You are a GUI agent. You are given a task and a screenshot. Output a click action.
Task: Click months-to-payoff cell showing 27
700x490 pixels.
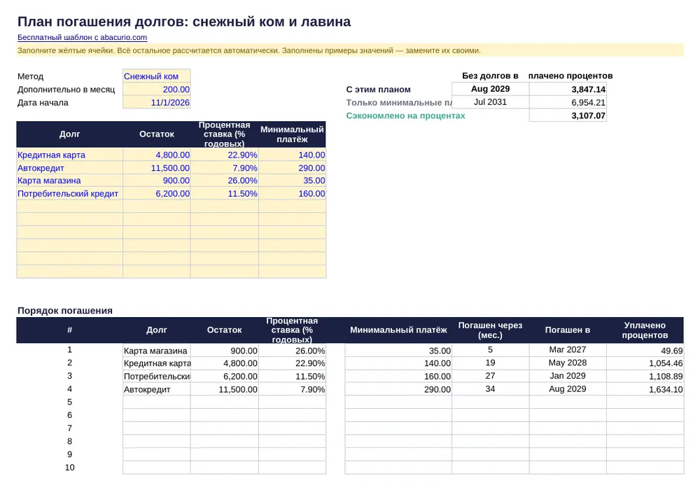click(490, 376)
